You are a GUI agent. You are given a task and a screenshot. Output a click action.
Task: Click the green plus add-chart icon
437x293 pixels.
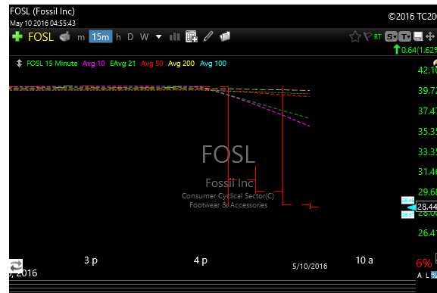(17, 36)
